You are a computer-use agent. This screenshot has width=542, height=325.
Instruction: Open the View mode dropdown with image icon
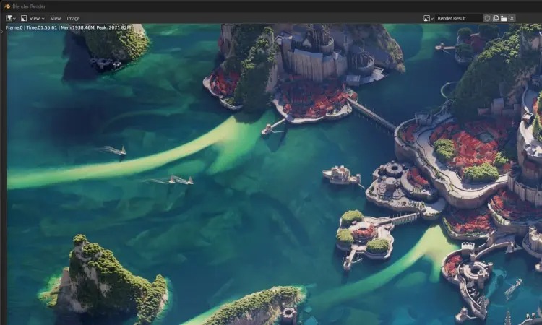pos(33,18)
